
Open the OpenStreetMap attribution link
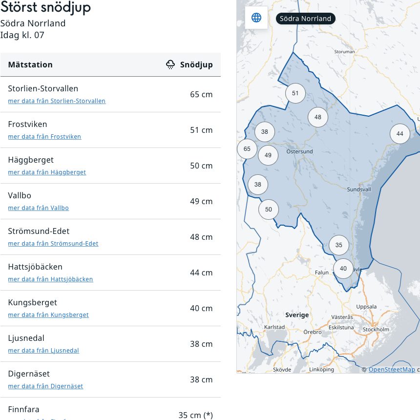[391, 370]
